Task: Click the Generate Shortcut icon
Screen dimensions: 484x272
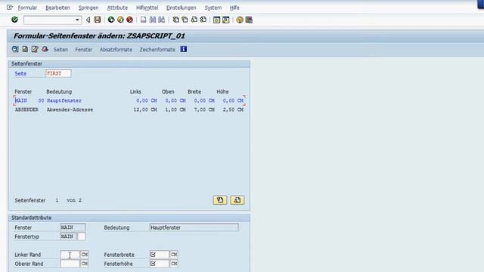Action: 226,20
